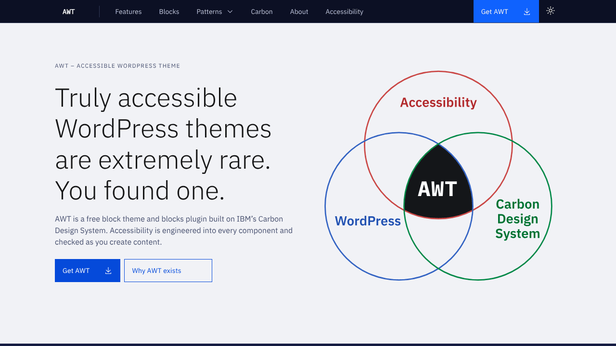Click the Accessibility label in the Venn diagram
The width and height of the screenshot is (616, 346).
438,102
